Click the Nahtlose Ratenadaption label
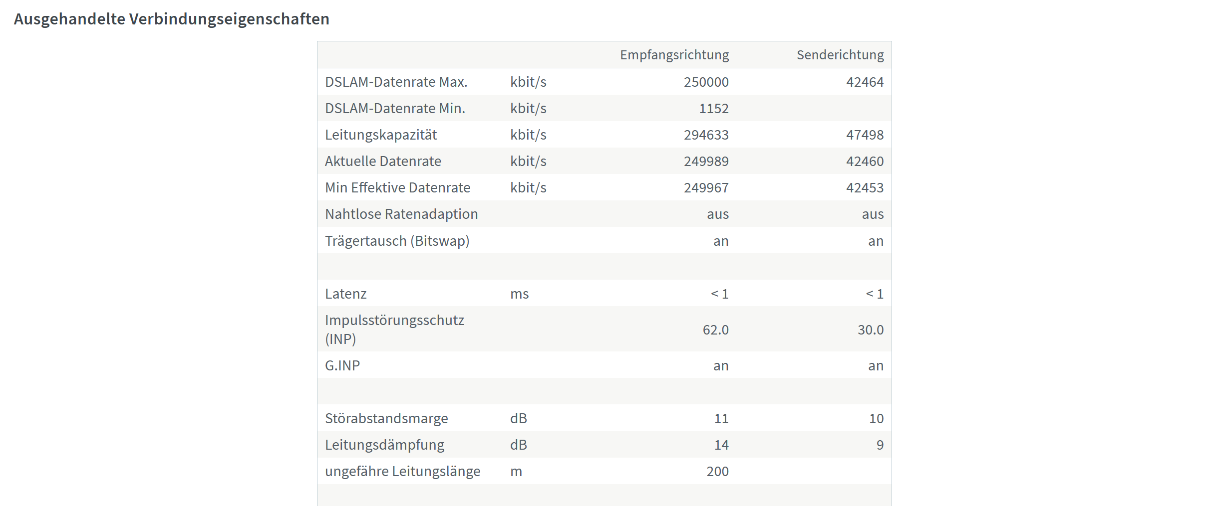 401,214
